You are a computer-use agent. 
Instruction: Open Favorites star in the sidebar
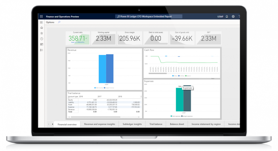[42, 33]
